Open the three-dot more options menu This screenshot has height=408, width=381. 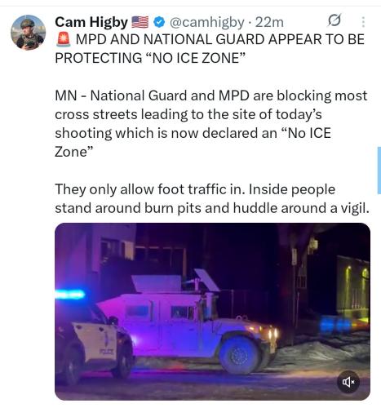coord(363,22)
